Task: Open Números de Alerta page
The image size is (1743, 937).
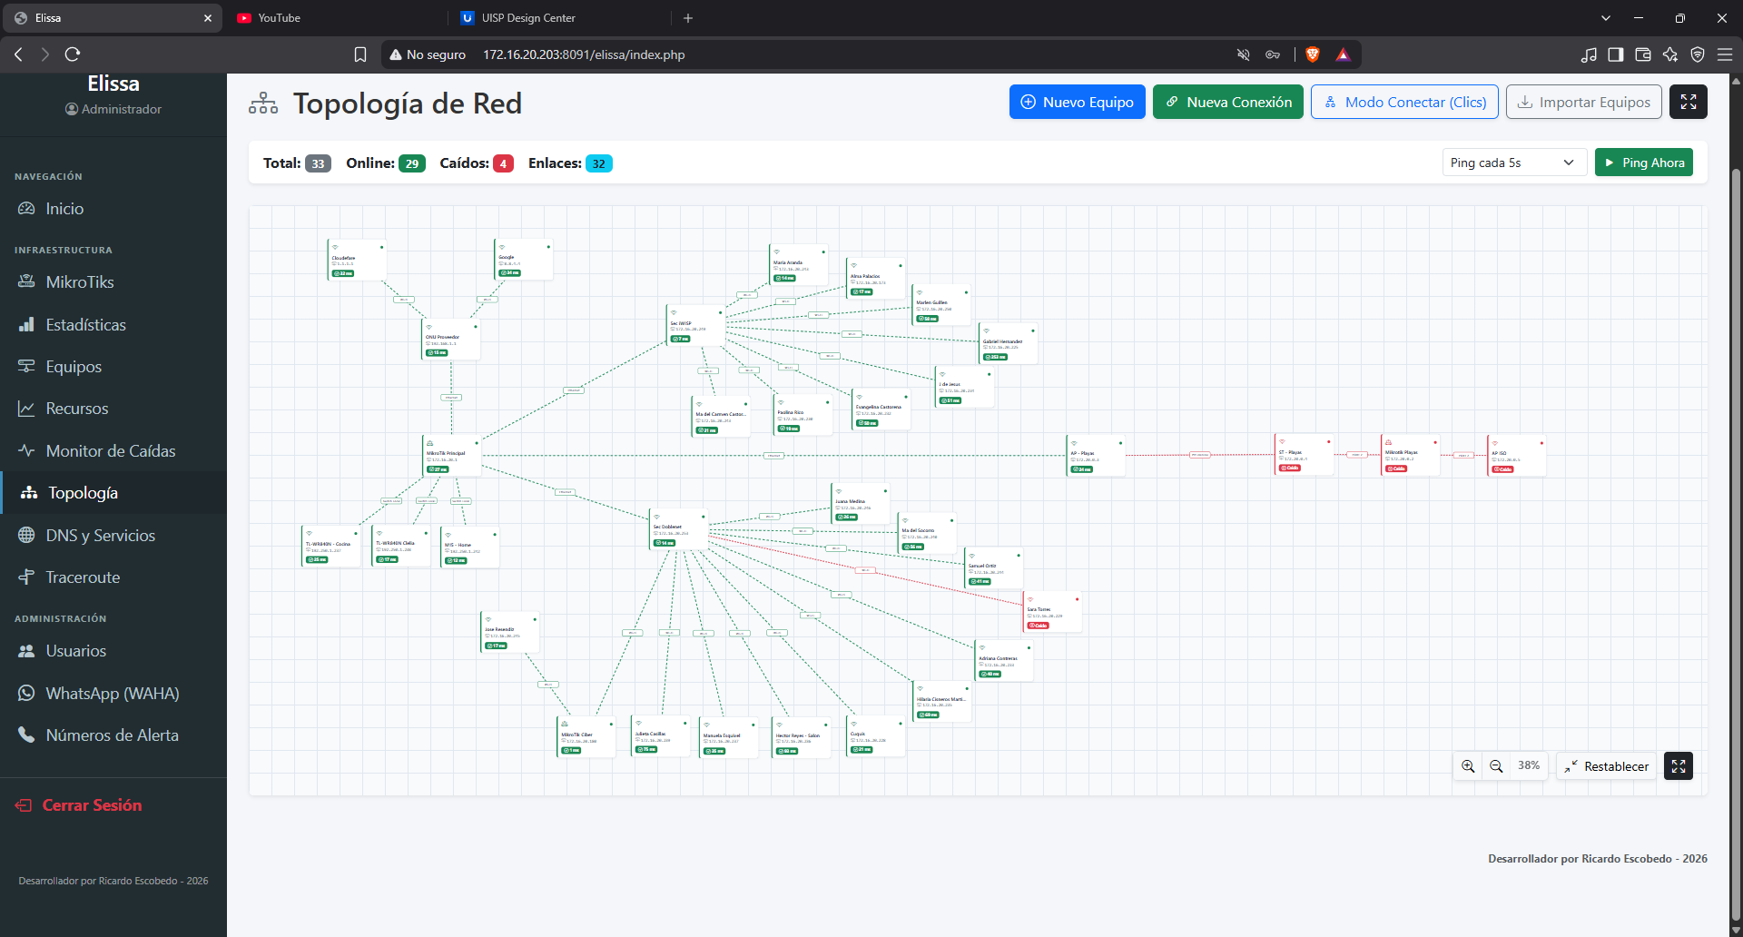Action: pyautogui.click(x=113, y=735)
